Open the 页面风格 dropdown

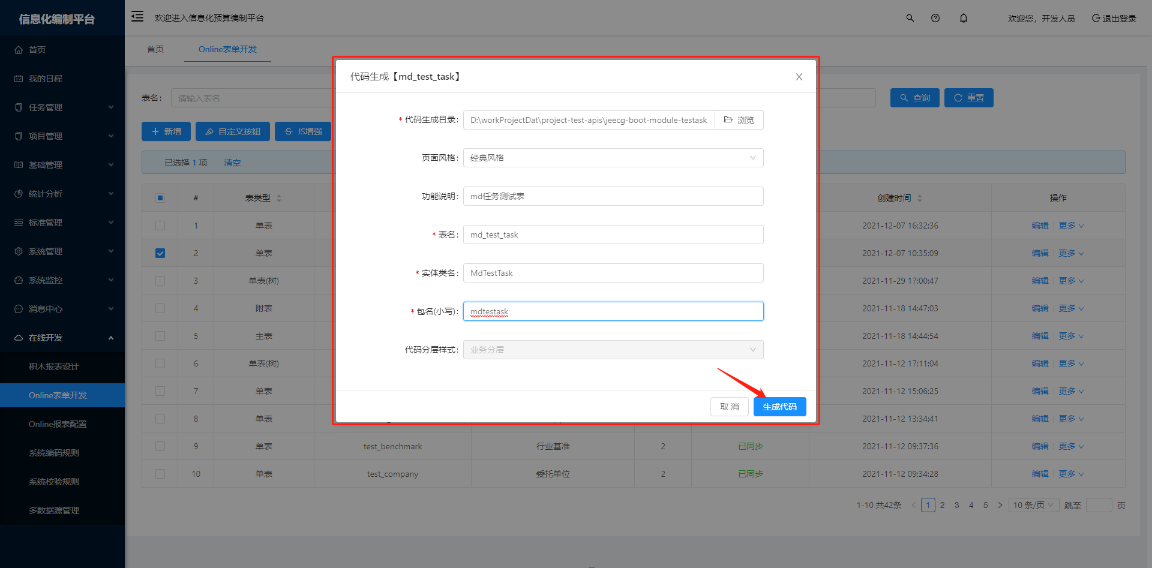click(613, 158)
